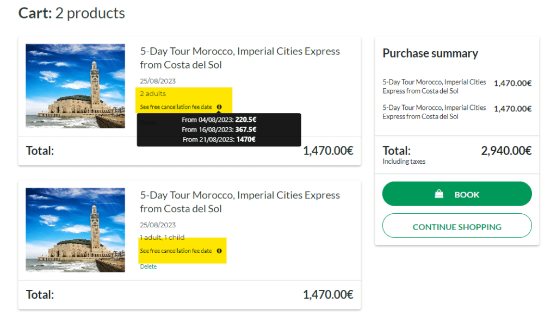Open second tour's mosque thumbnail image
557x316 pixels.
click(75, 230)
